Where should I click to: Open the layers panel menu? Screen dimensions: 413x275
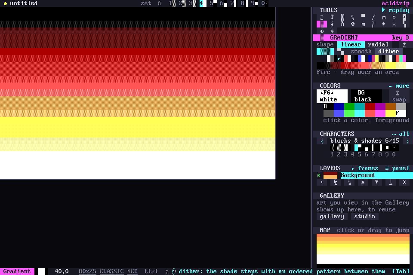click(x=397, y=168)
